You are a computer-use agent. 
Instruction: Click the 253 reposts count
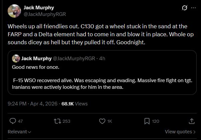(66, 121)
